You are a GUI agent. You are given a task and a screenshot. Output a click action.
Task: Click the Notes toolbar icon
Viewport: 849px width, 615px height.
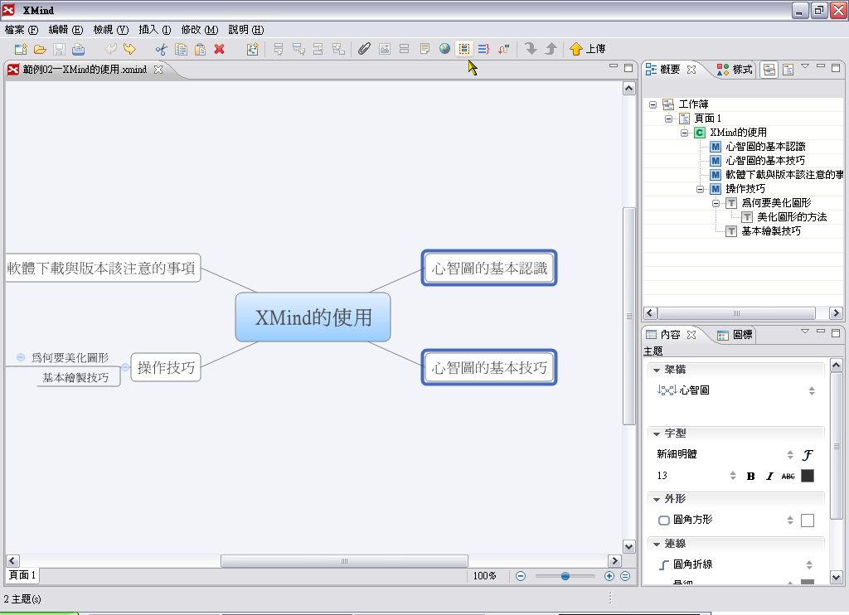(424, 49)
